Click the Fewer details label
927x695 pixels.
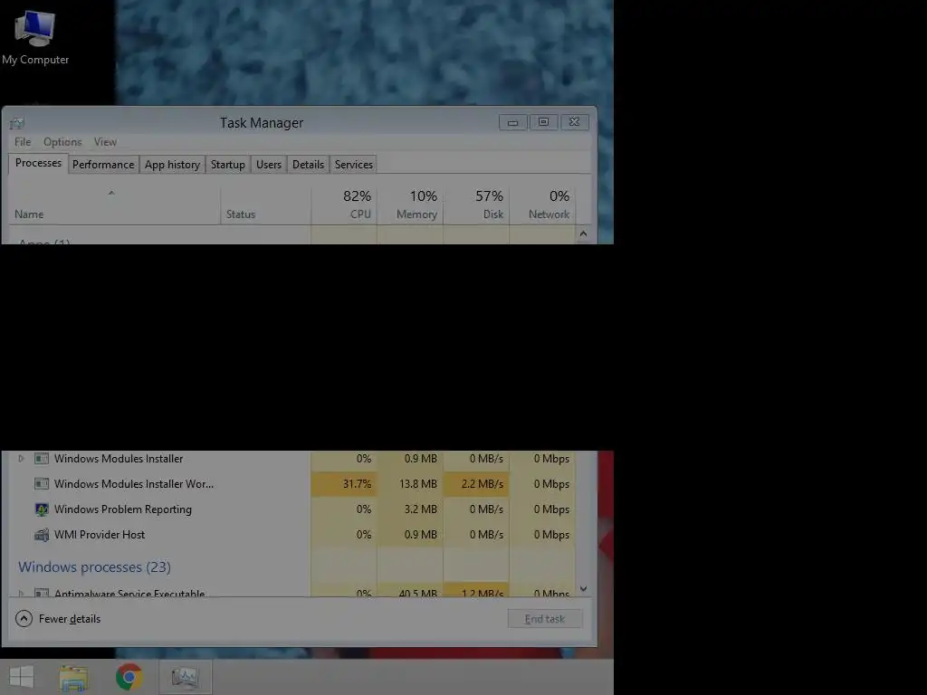pyautogui.click(x=70, y=619)
